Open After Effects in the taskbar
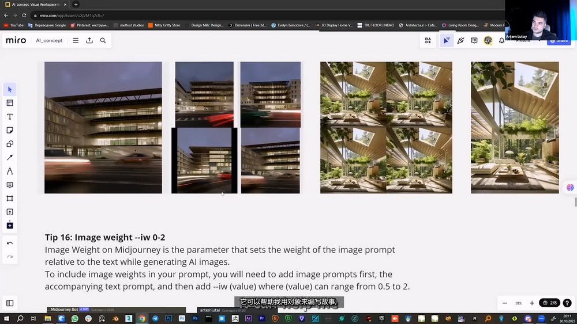 tap(248, 318)
